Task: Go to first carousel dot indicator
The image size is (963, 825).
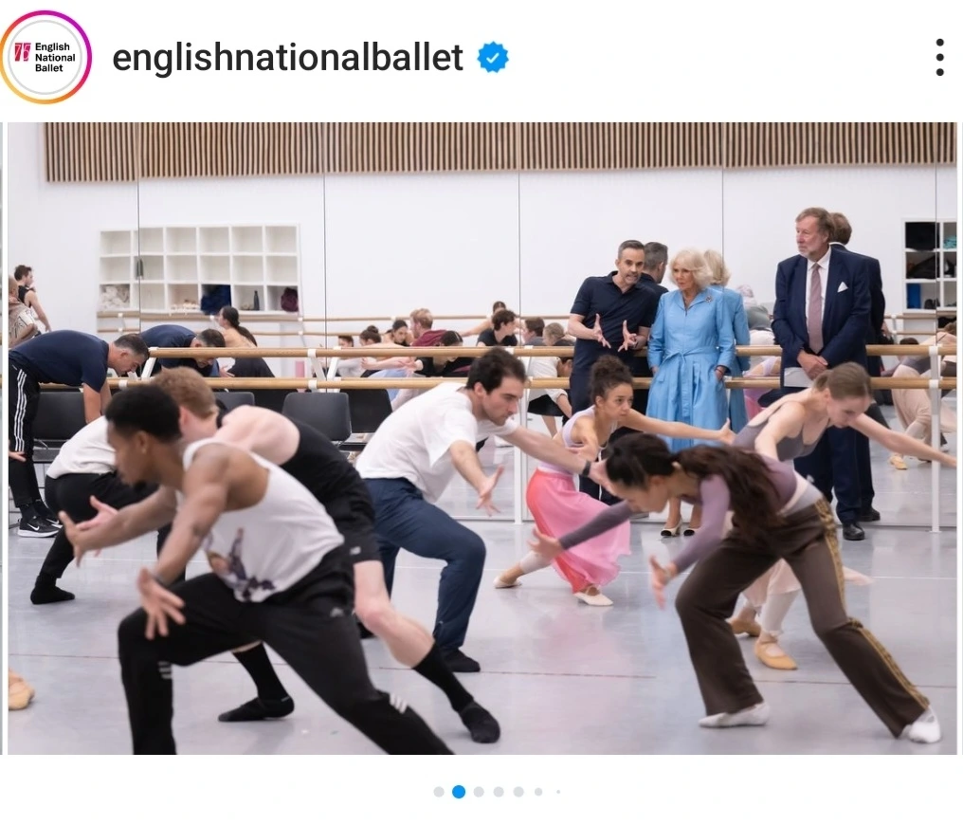Action: click(439, 792)
